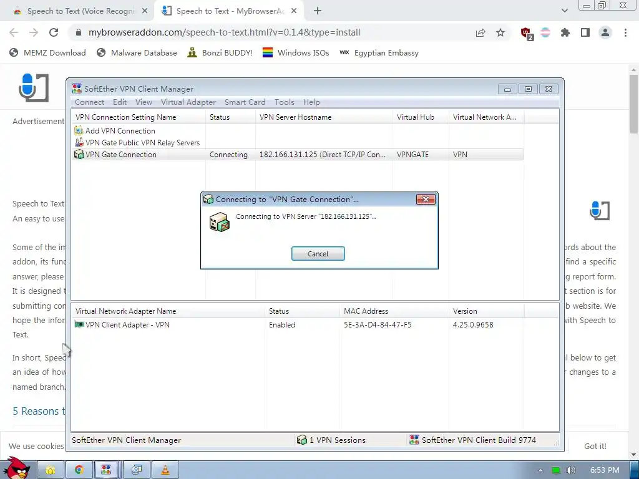
Task: Open the tab search dropdown arrow
Action: (x=564, y=11)
